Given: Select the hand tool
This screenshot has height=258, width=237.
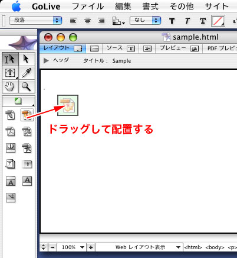Looking at the screenshot, I should tap(11, 86).
